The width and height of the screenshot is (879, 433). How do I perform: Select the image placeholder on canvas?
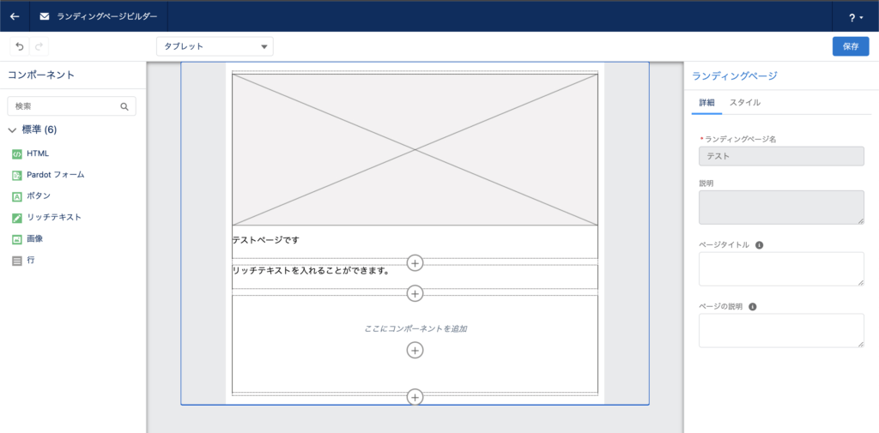pos(415,149)
